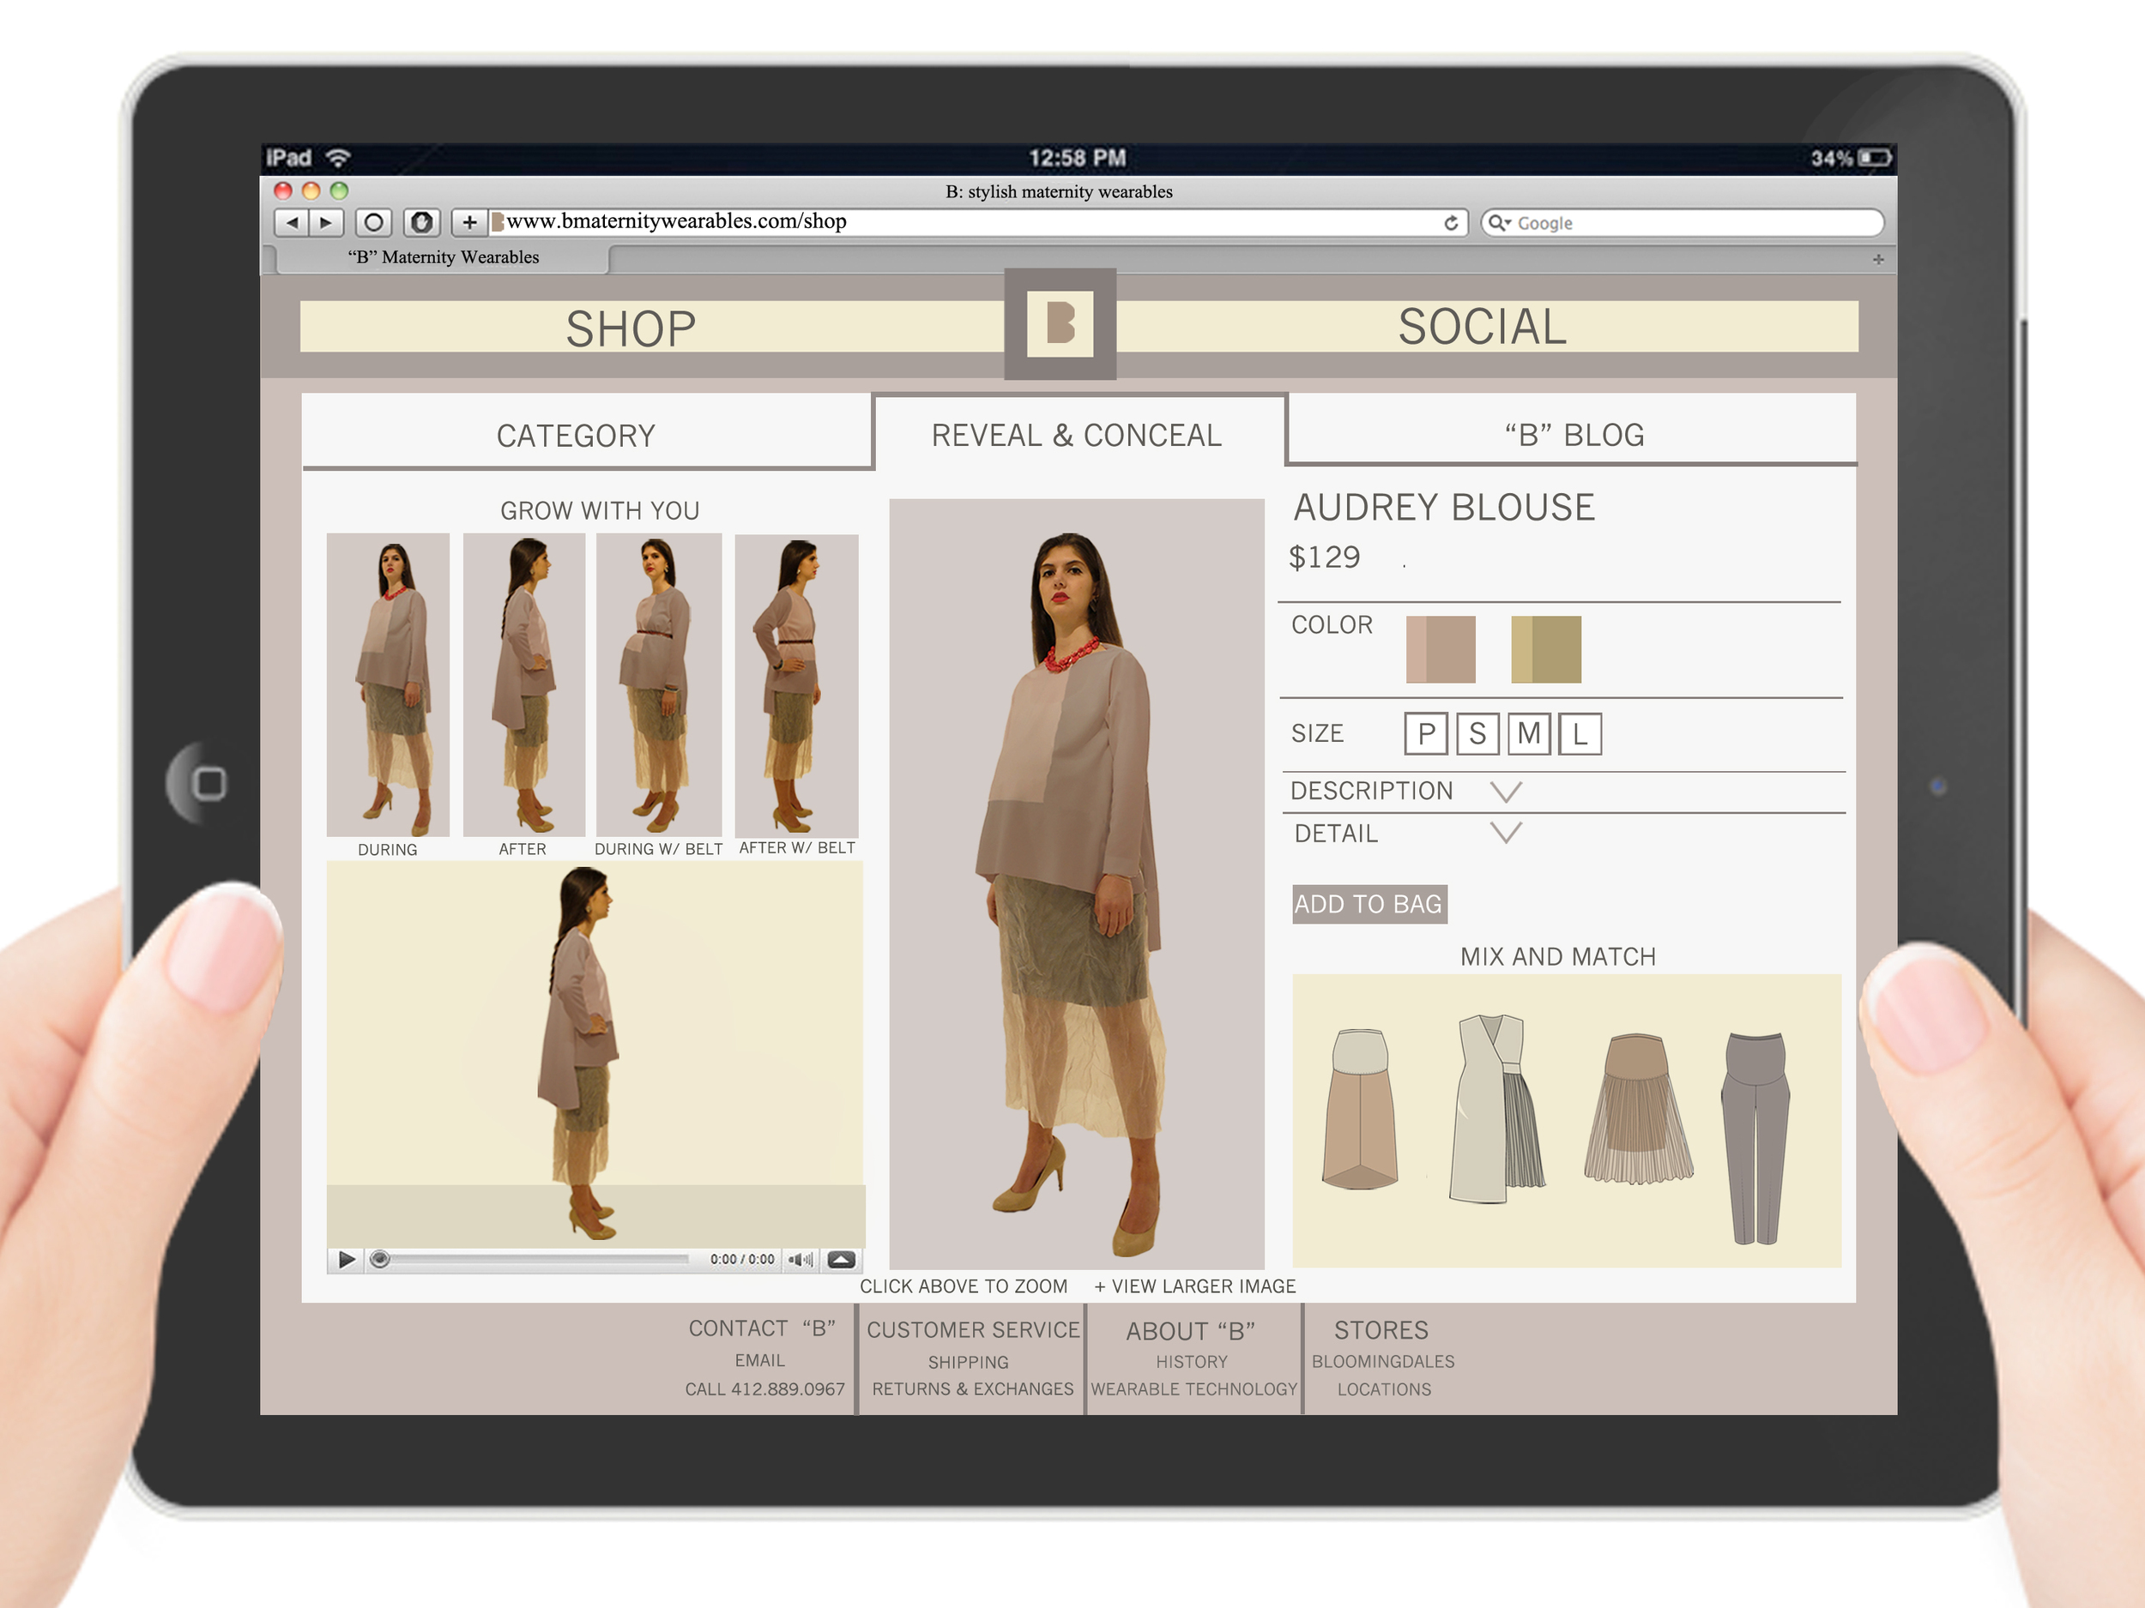Select the gray pants in Mix and Match

coord(1755,1138)
